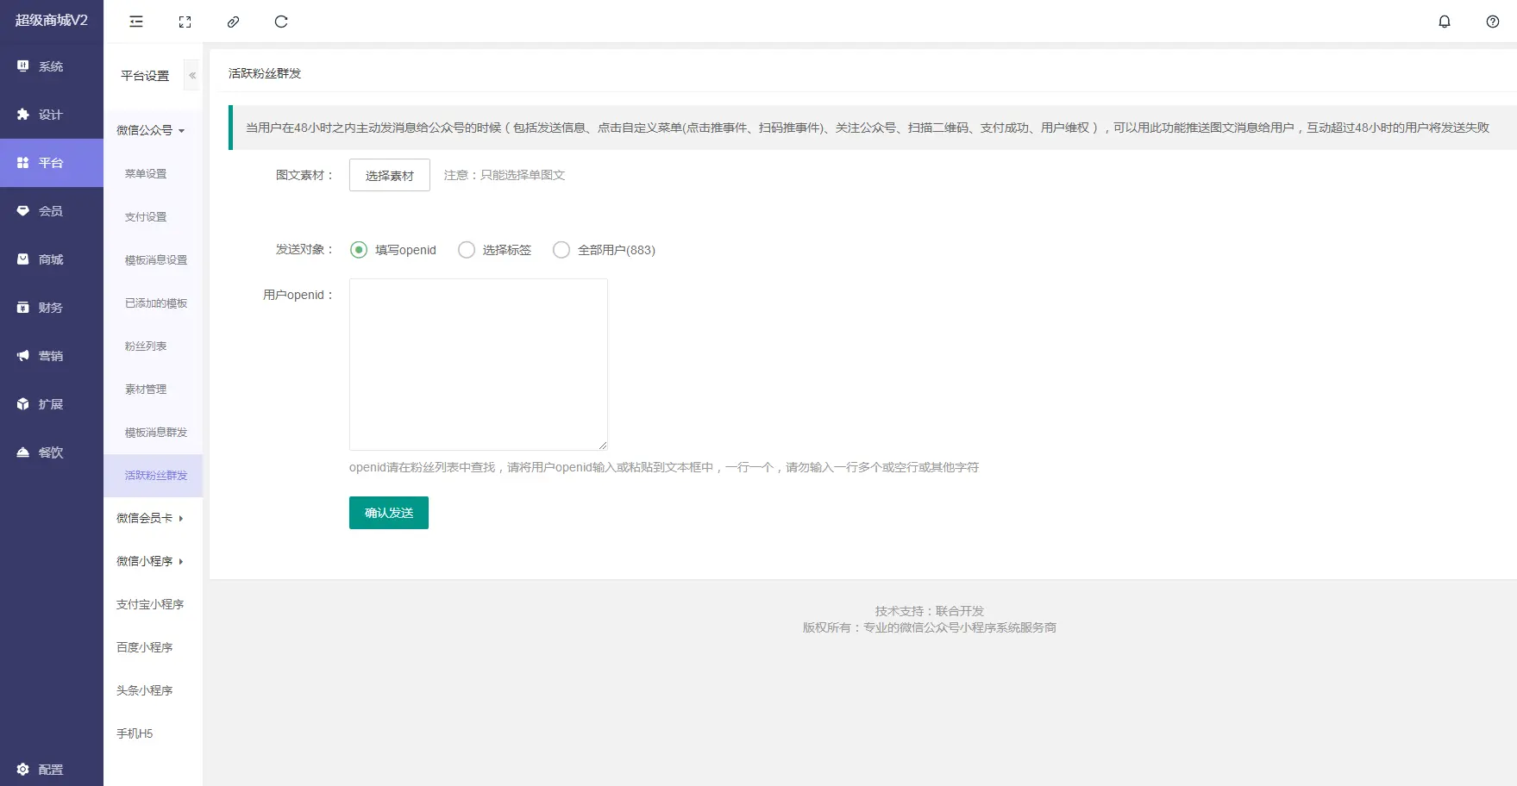The width and height of the screenshot is (1517, 786).
Task: Open 素材管理 in the submenu
Action: tap(153, 389)
